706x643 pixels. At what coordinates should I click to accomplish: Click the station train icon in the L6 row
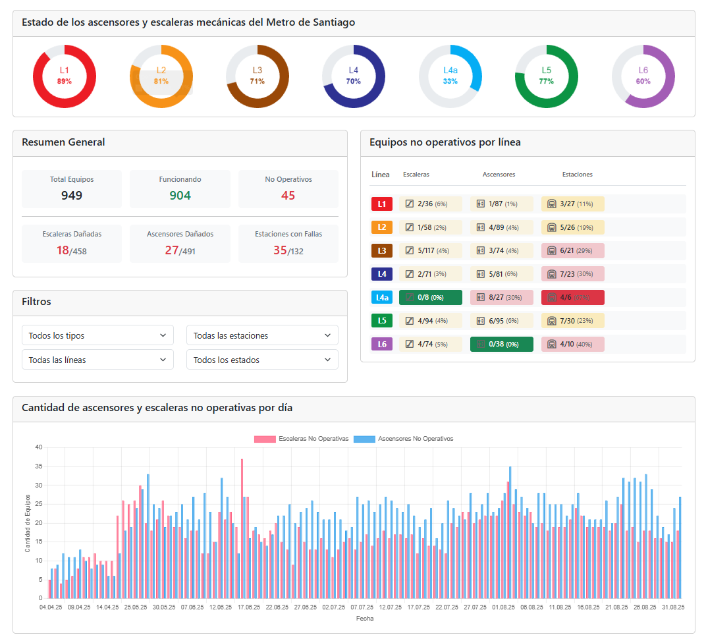pyautogui.click(x=552, y=344)
